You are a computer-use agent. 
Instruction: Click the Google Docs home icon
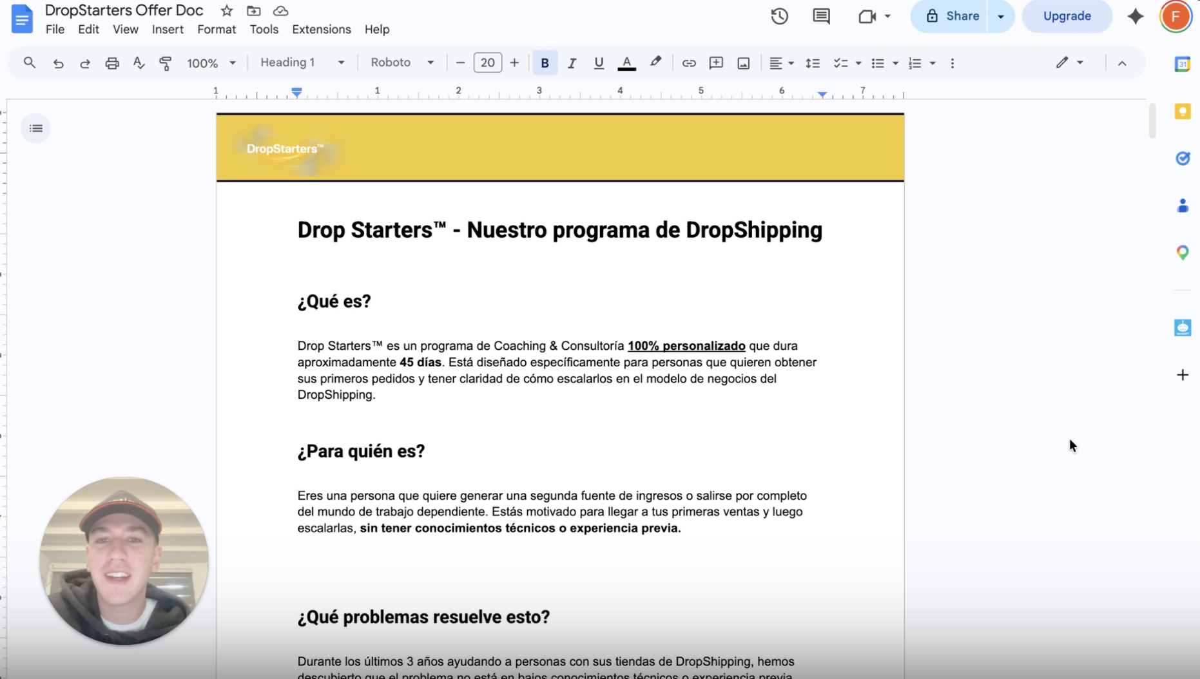click(22, 19)
